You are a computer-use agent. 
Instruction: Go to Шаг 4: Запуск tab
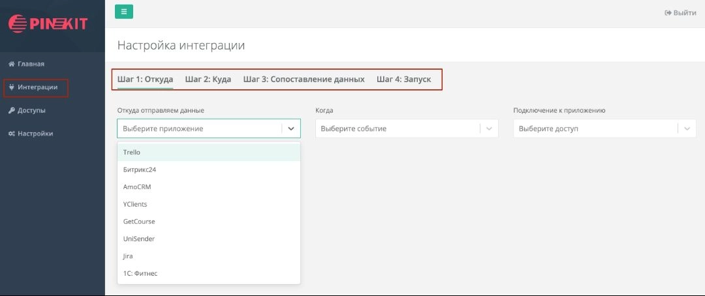click(403, 80)
